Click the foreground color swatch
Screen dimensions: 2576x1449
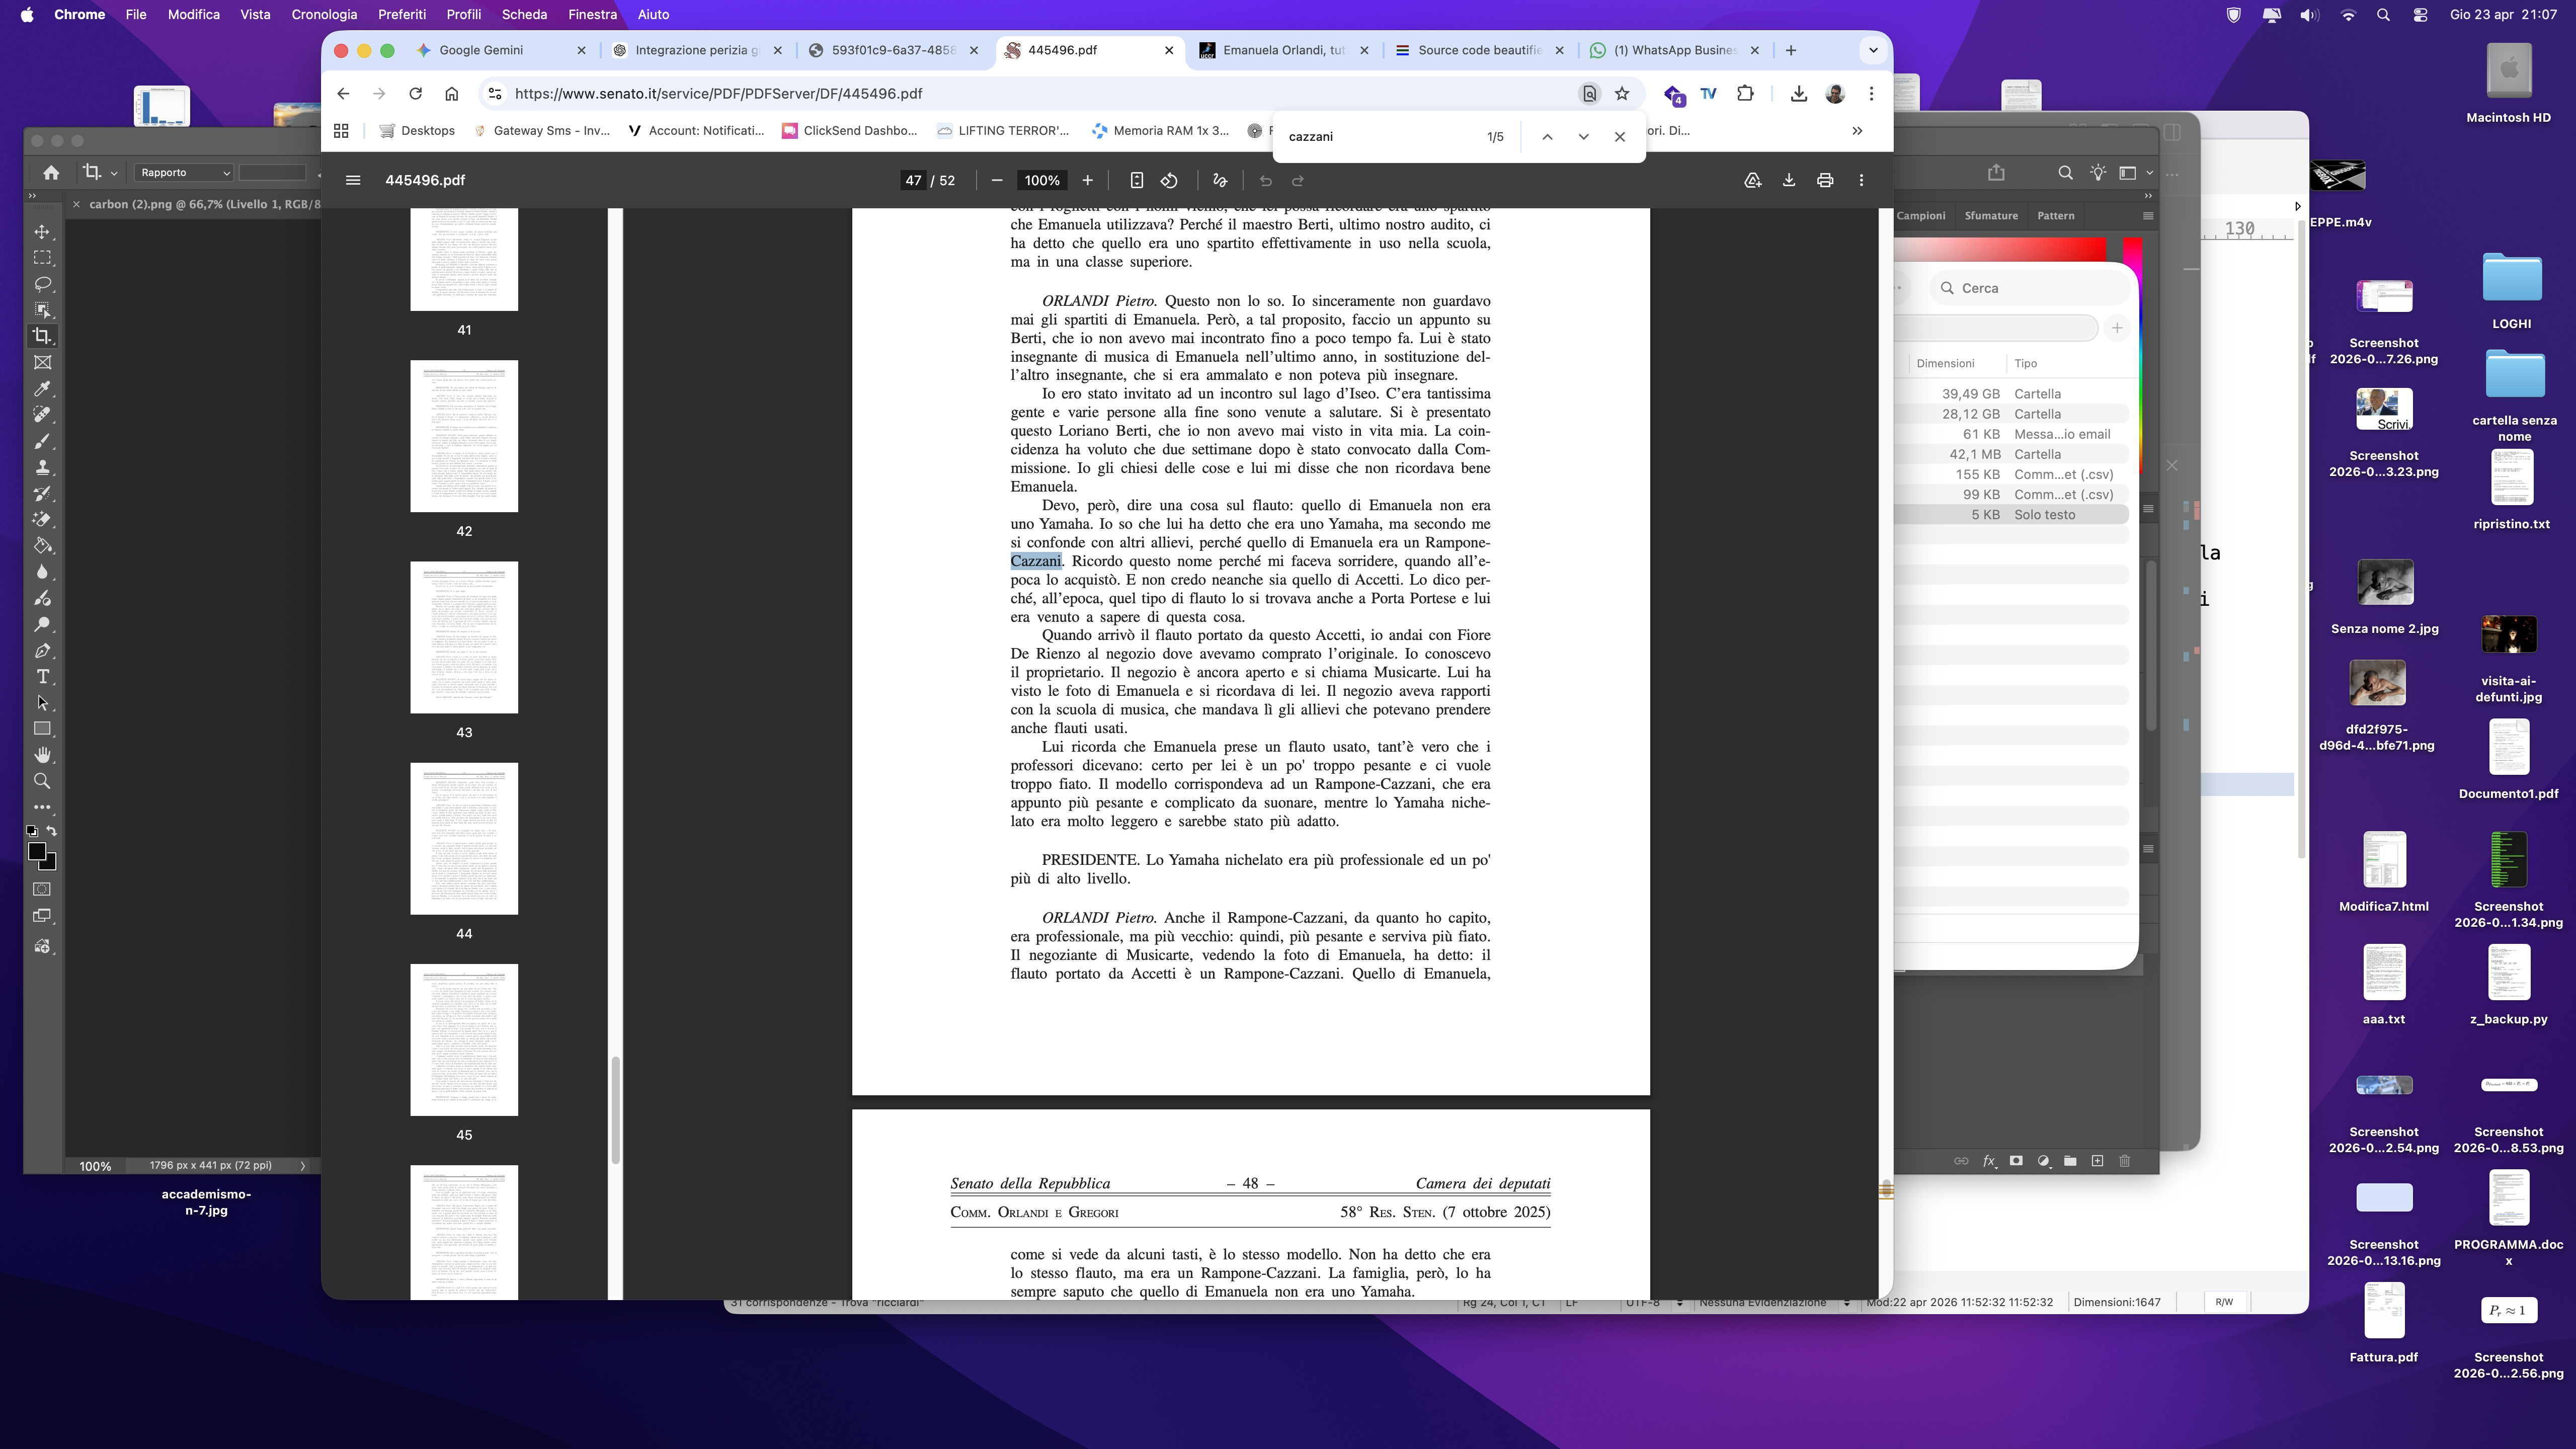pyautogui.click(x=36, y=851)
